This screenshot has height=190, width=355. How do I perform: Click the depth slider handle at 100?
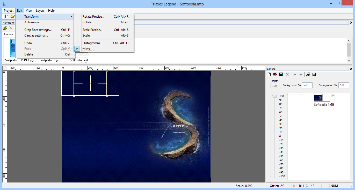tap(274, 96)
